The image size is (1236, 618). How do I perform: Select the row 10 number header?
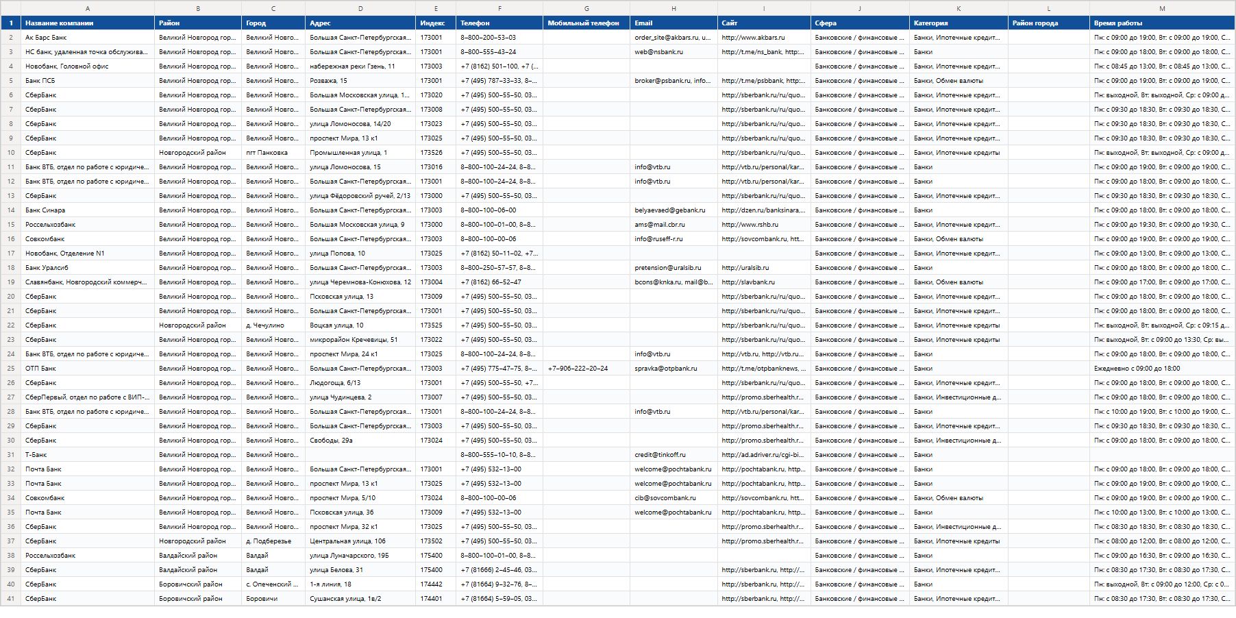[x=11, y=153]
